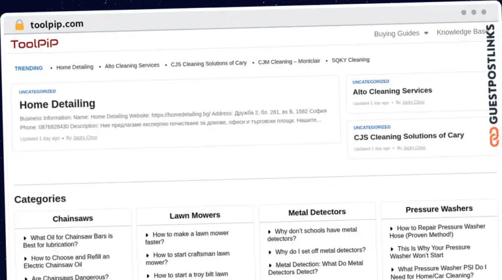Screen dimensions: 502x280
Task: Open the Chainsaws category heading
Action: click(73, 219)
